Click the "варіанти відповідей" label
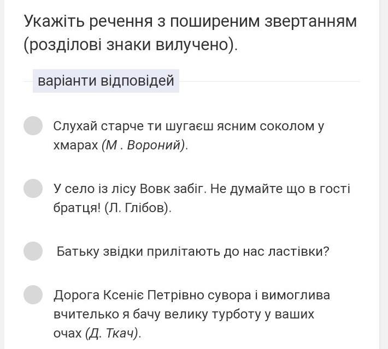Screen dimensions: 388x349 [106, 81]
